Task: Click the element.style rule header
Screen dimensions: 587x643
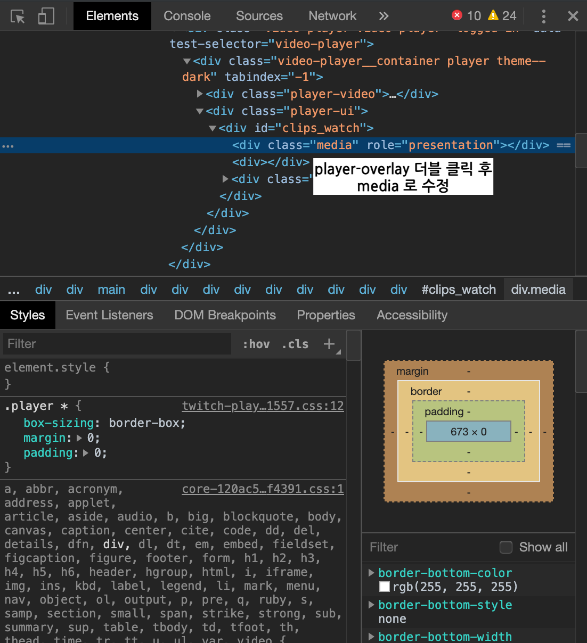Action: click(57, 368)
